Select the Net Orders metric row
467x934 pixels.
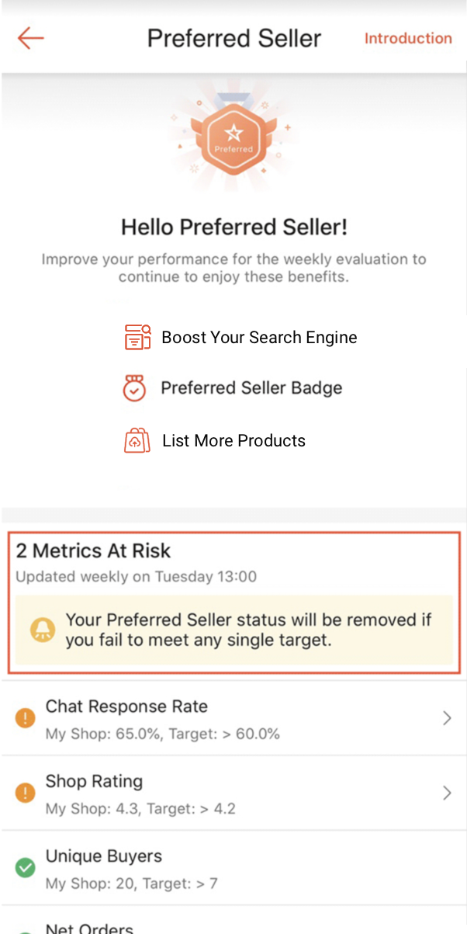[233, 926]
